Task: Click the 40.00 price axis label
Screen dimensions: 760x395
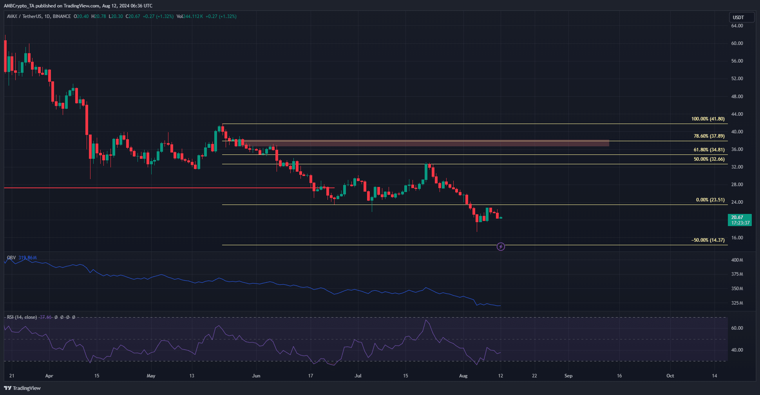Action: (737, 132)
